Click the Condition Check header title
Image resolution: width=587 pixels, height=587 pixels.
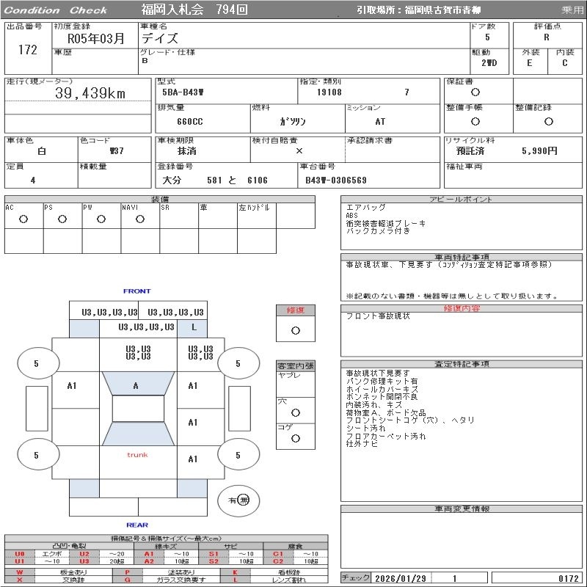pyautogui.click(x=56, y=10)
